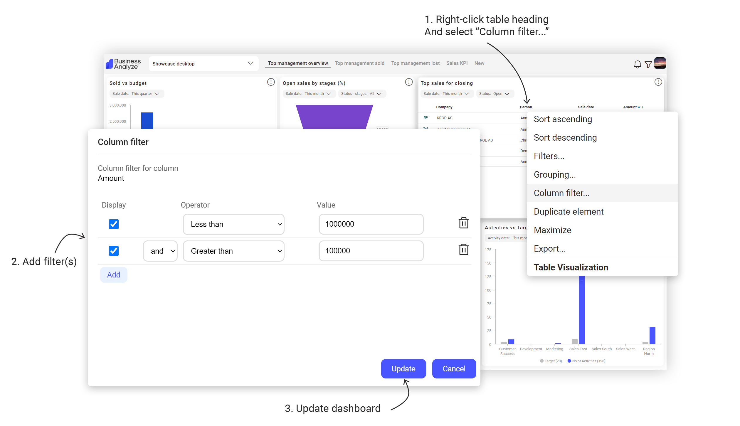
Task: Click the Business Analyze logo
Action: pyautogui.click(x=123, y=63)
